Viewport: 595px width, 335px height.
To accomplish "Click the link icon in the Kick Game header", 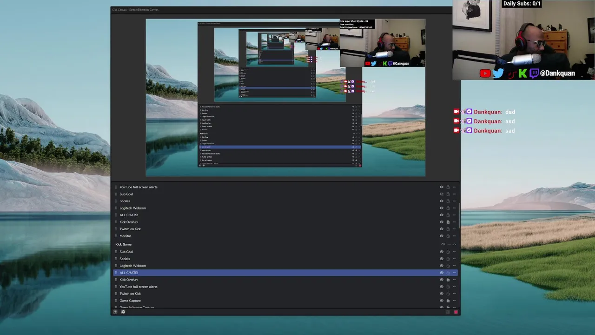I will click(443, 244).
